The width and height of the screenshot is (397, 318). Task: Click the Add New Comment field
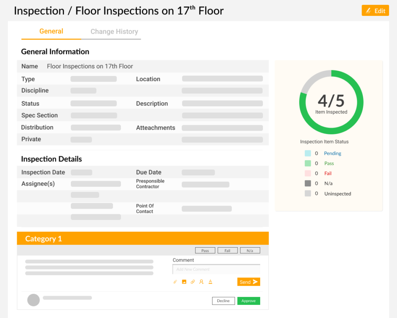[x=216, y=269]
